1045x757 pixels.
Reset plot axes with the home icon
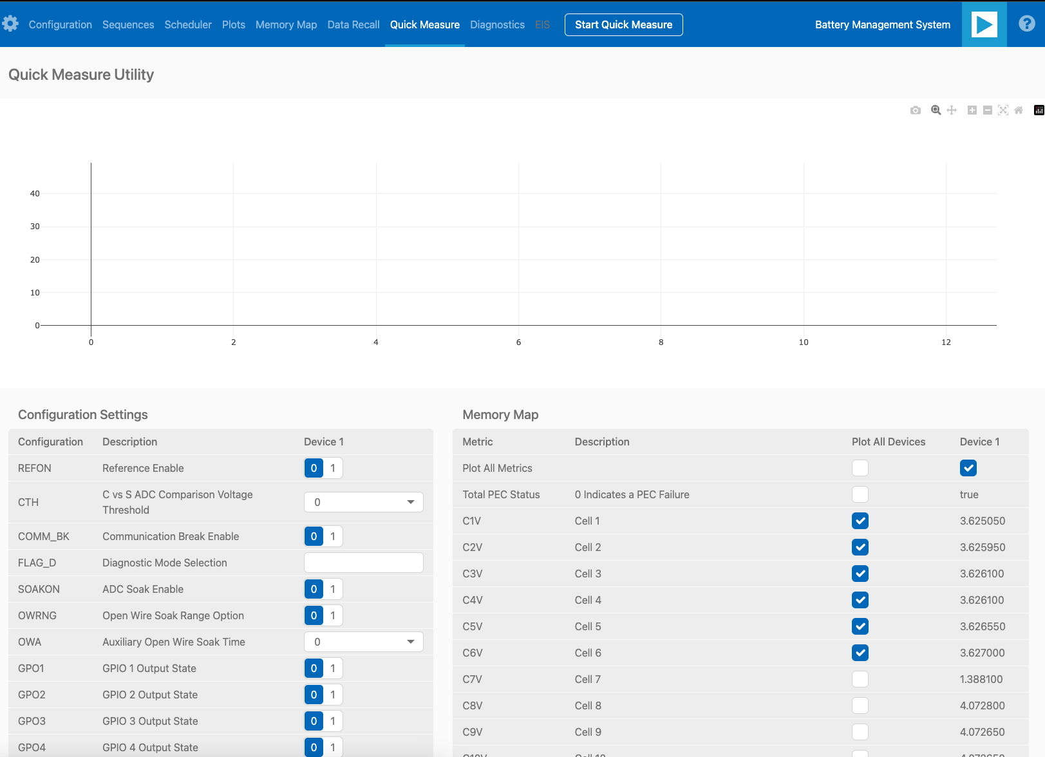1018,110
